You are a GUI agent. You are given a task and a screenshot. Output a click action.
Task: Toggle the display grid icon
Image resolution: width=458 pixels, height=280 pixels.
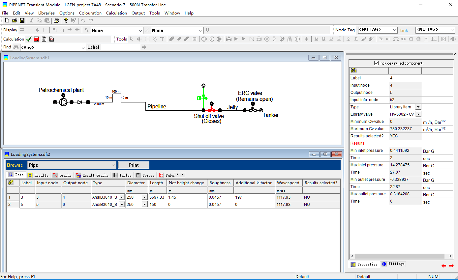tap(22, 30)
